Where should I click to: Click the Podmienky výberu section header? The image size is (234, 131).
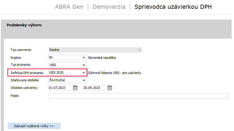pyautogui.click(x=24, y=25)
